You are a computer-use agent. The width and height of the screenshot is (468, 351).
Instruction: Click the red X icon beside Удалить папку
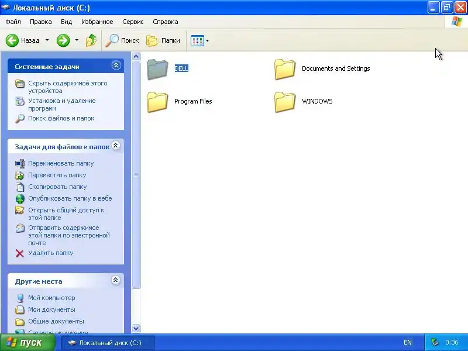coord(20,253)
